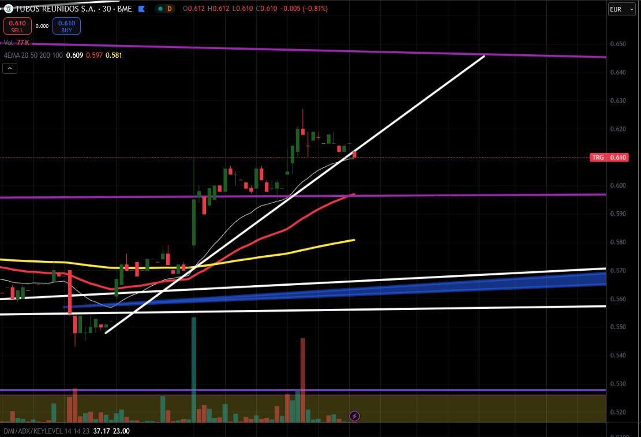Click the Tubos Reunidos company logo icon
Screen dimensions: 641x437
tap(8, 9)
